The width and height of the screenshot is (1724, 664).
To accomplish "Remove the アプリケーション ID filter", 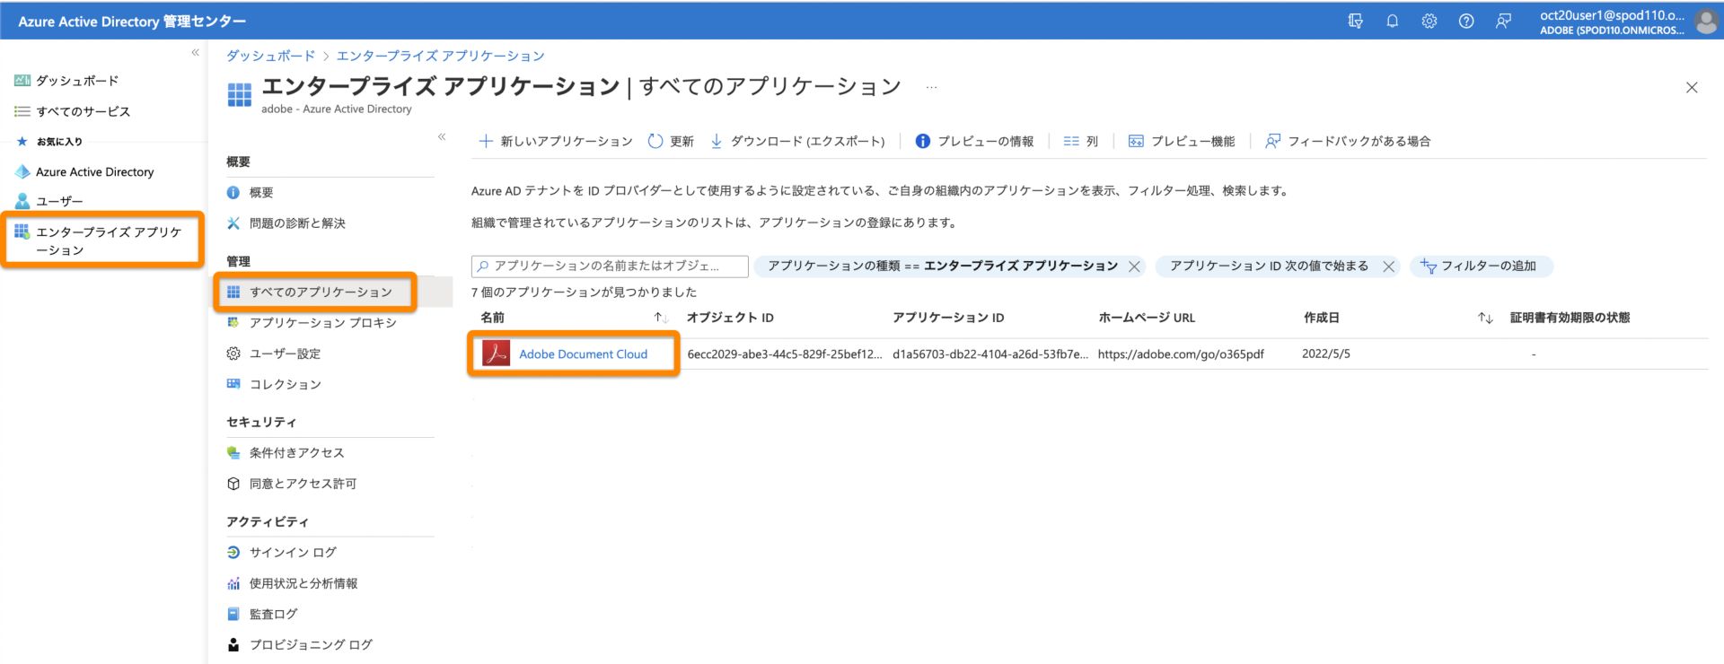I will click(x=1388, y=266).
